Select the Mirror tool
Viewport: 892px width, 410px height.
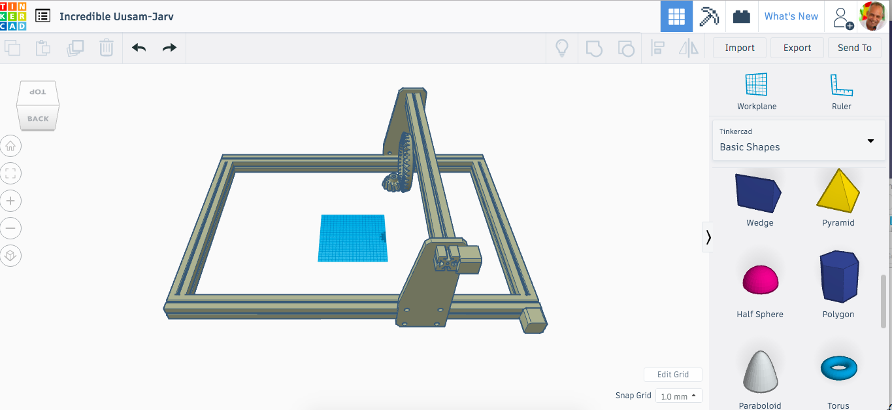(688, 47)
